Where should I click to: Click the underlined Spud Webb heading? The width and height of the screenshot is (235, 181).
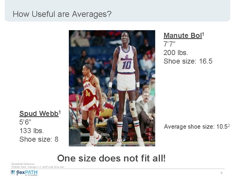pyautogui.click(x=39, y=114)
